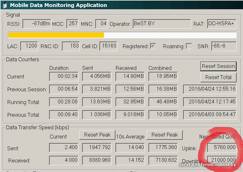This screenshot has height=172, width=243.
Task: Click the SNR value field
Action: coord(223,46)
